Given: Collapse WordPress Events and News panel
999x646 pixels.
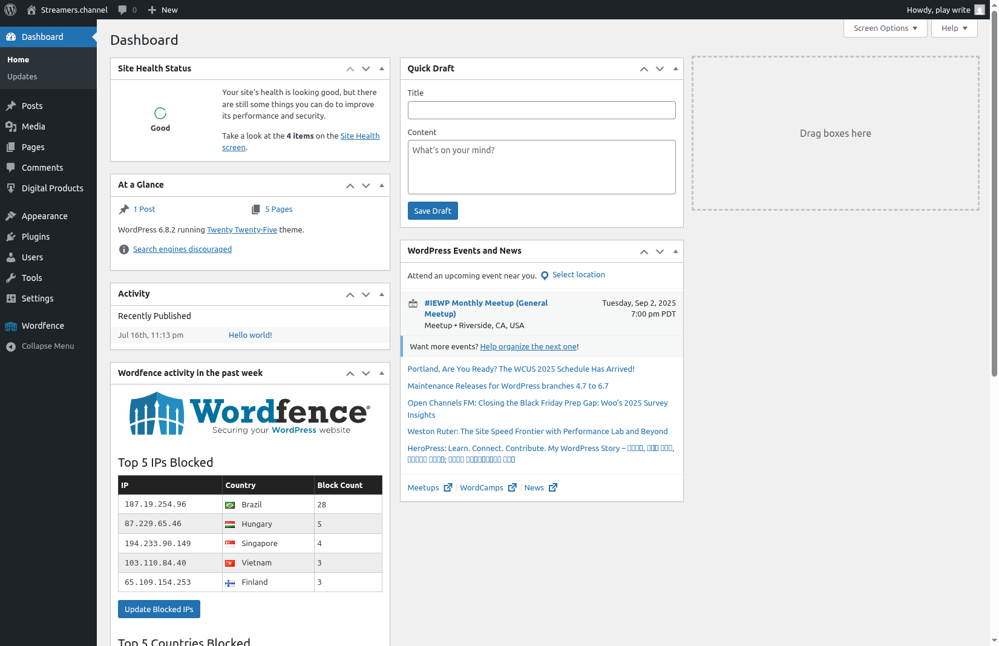Looking at the screenshot, I should coord(676,251).
